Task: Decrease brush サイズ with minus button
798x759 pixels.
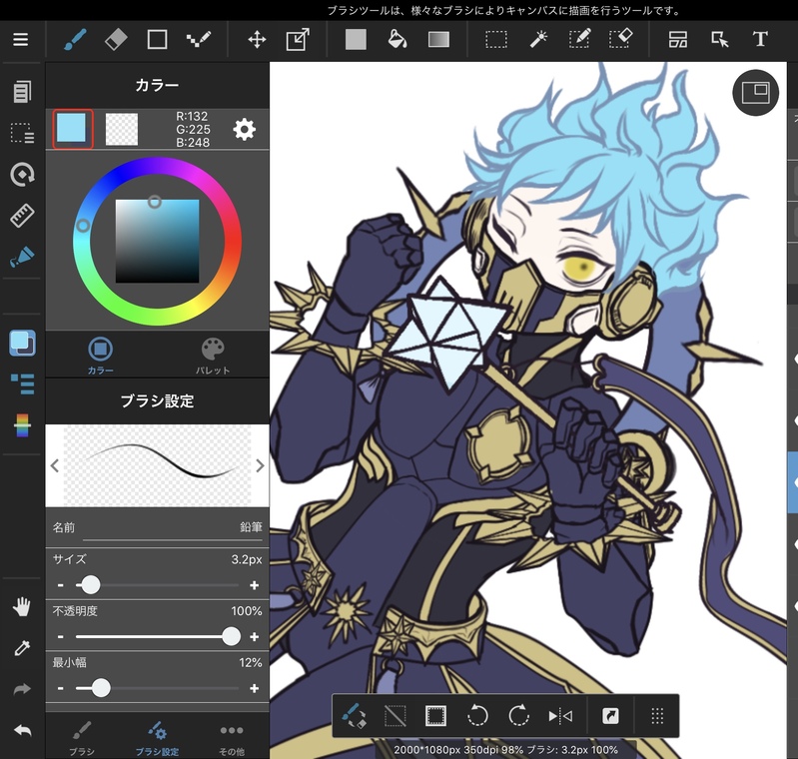Action: click(x=60, y=585)
